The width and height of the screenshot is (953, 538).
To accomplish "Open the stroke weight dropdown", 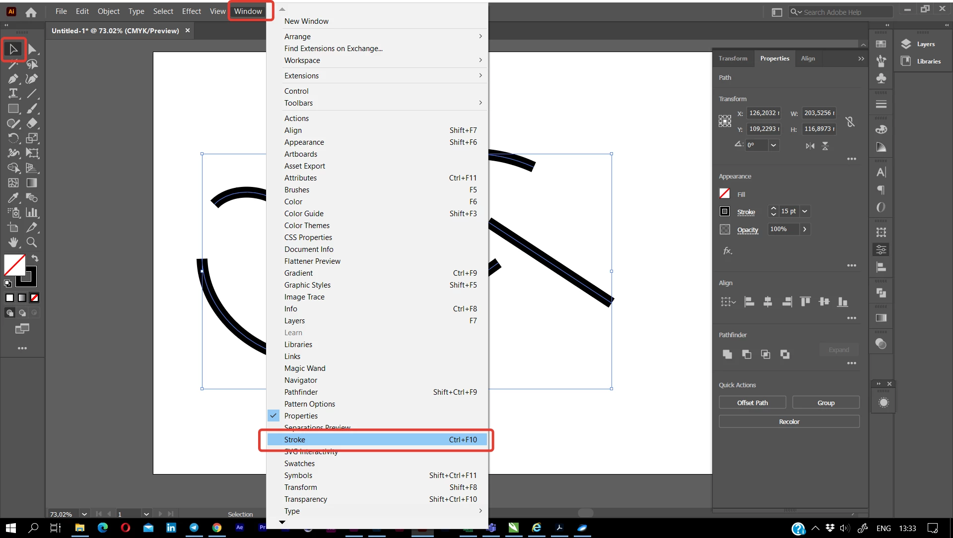I will 805,211.
